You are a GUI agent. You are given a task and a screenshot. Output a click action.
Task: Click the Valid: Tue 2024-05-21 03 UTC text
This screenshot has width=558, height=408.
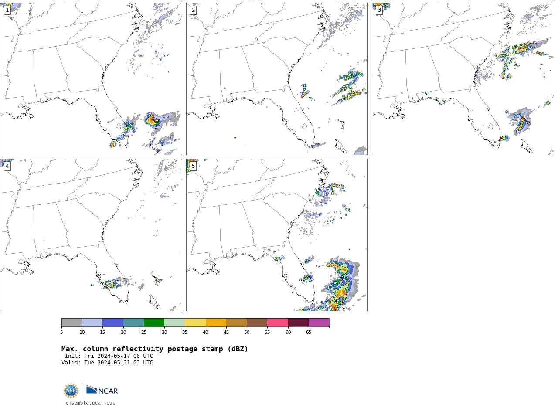pos(107,363)
